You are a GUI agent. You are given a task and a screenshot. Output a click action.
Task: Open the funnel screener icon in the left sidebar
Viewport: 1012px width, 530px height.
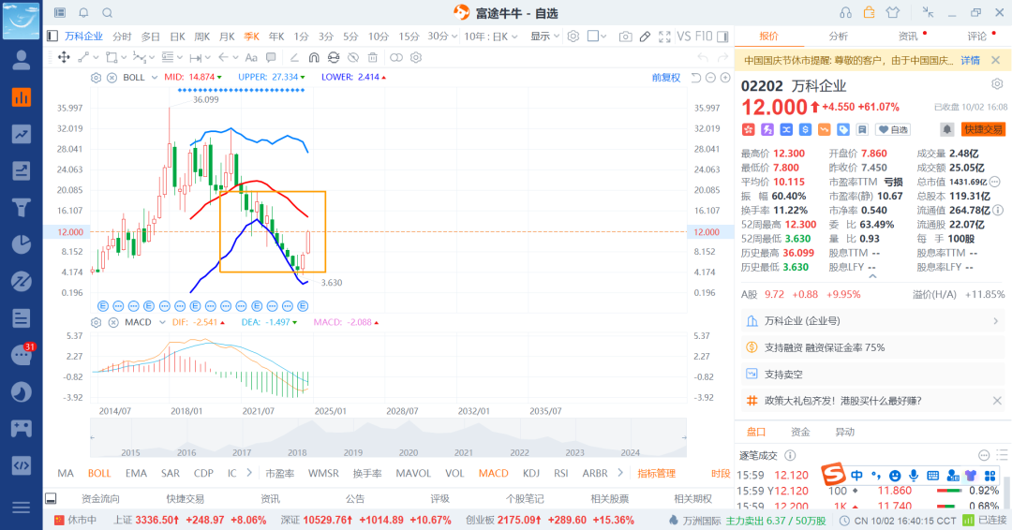22,208
